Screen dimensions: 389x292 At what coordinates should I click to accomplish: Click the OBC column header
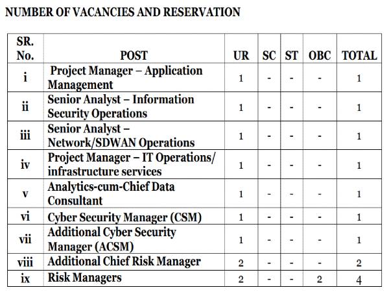tap(320, 55)
